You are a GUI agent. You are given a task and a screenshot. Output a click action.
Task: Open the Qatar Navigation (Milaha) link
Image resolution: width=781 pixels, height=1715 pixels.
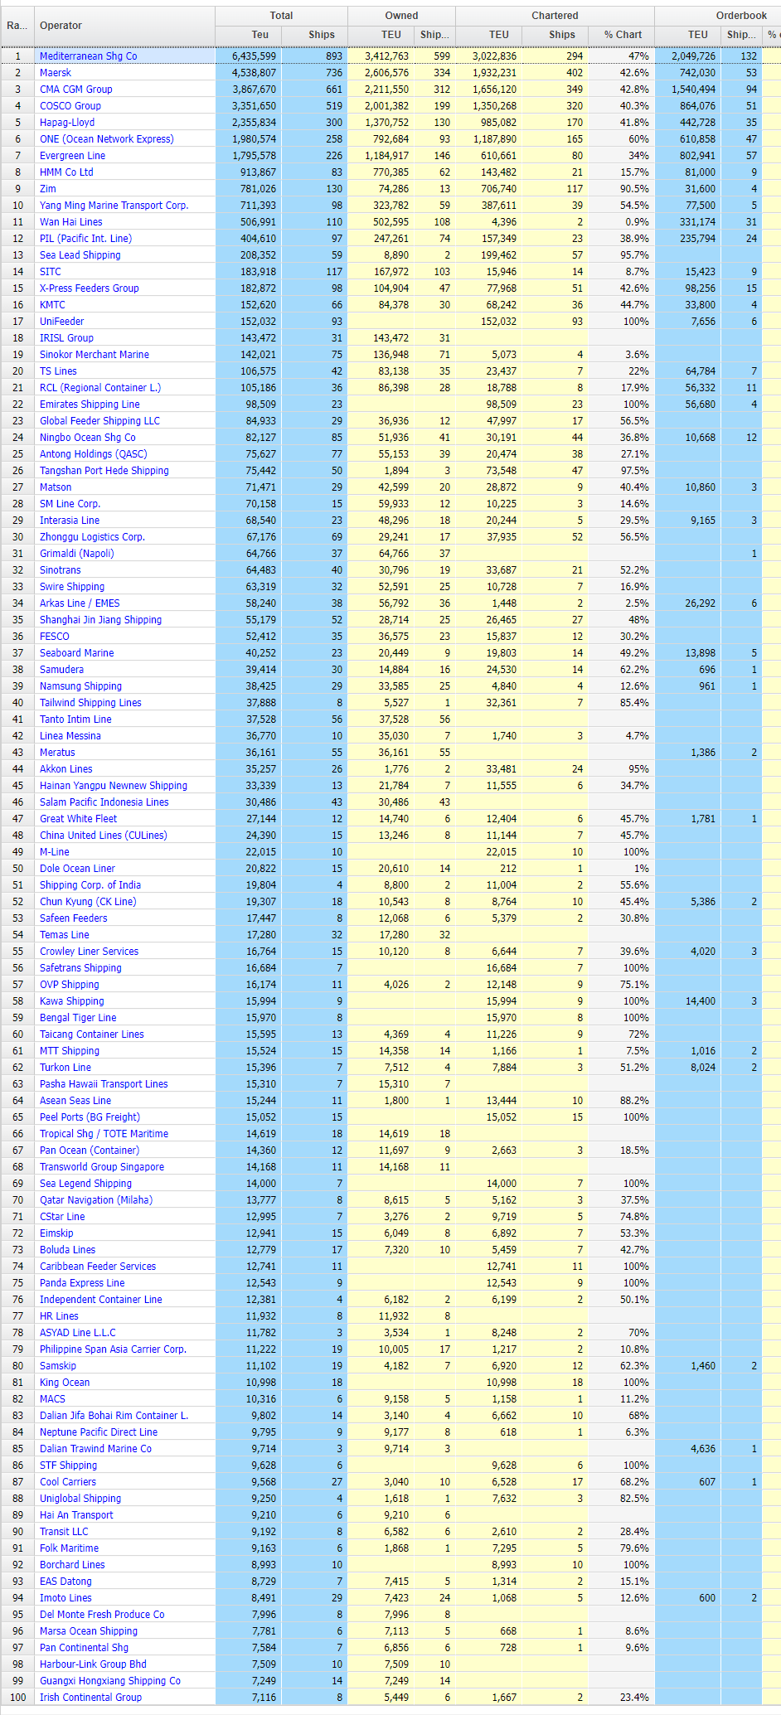pyautogui.click(x=96, y=1200)
